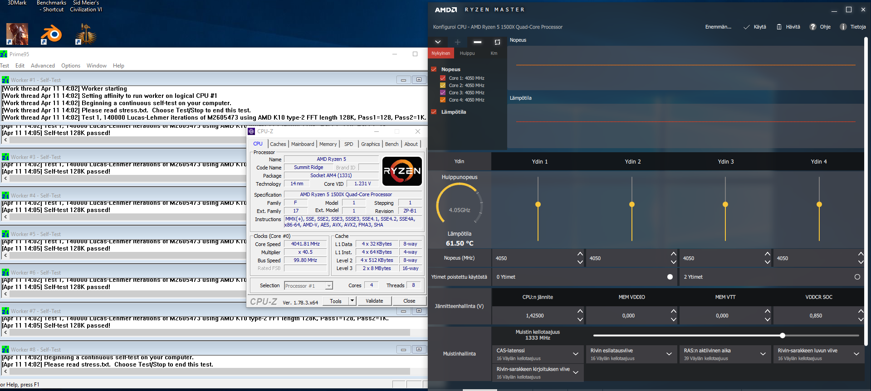Screen dimensions: 871x391
Task: Toggle the Nopeus checkbox
Action: [x=434, y=69]
